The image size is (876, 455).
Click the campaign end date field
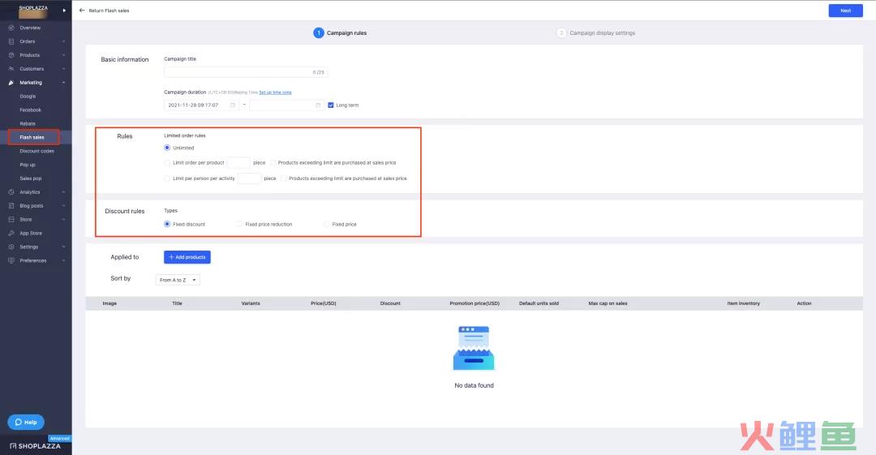(286, 105)
